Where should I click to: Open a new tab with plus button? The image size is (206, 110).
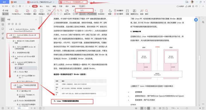94,2
